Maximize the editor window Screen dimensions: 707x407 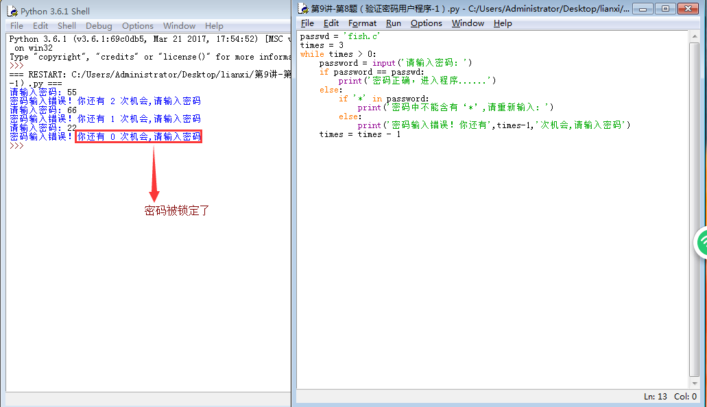pos(664,9)
